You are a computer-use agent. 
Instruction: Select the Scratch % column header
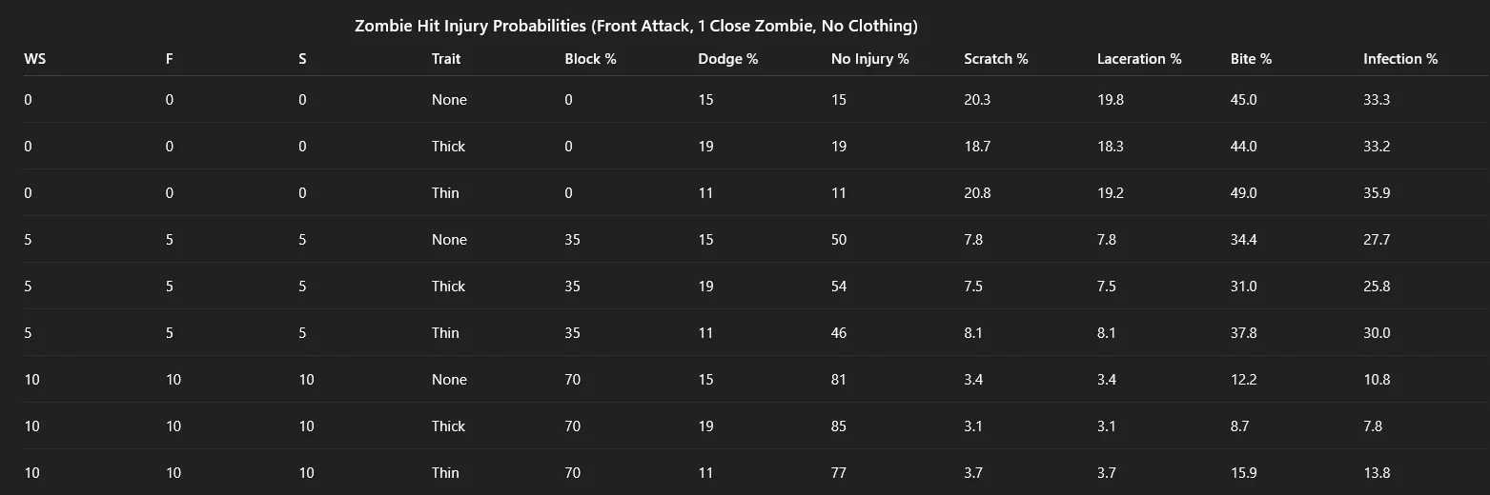click(x=996, y=59)
